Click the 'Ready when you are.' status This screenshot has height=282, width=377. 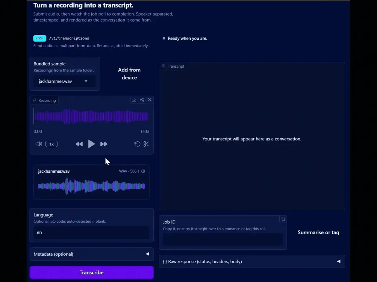point(187,38)
